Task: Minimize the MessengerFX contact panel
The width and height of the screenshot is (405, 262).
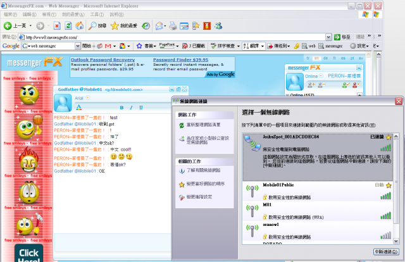Action: [359, 68]
